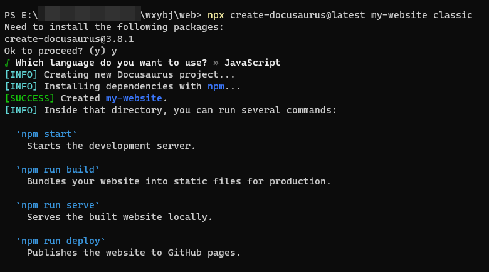Click '[INFO]' tag before 'Installing dependencies'
Screen dimensions: 489x272
click(21, 86)
